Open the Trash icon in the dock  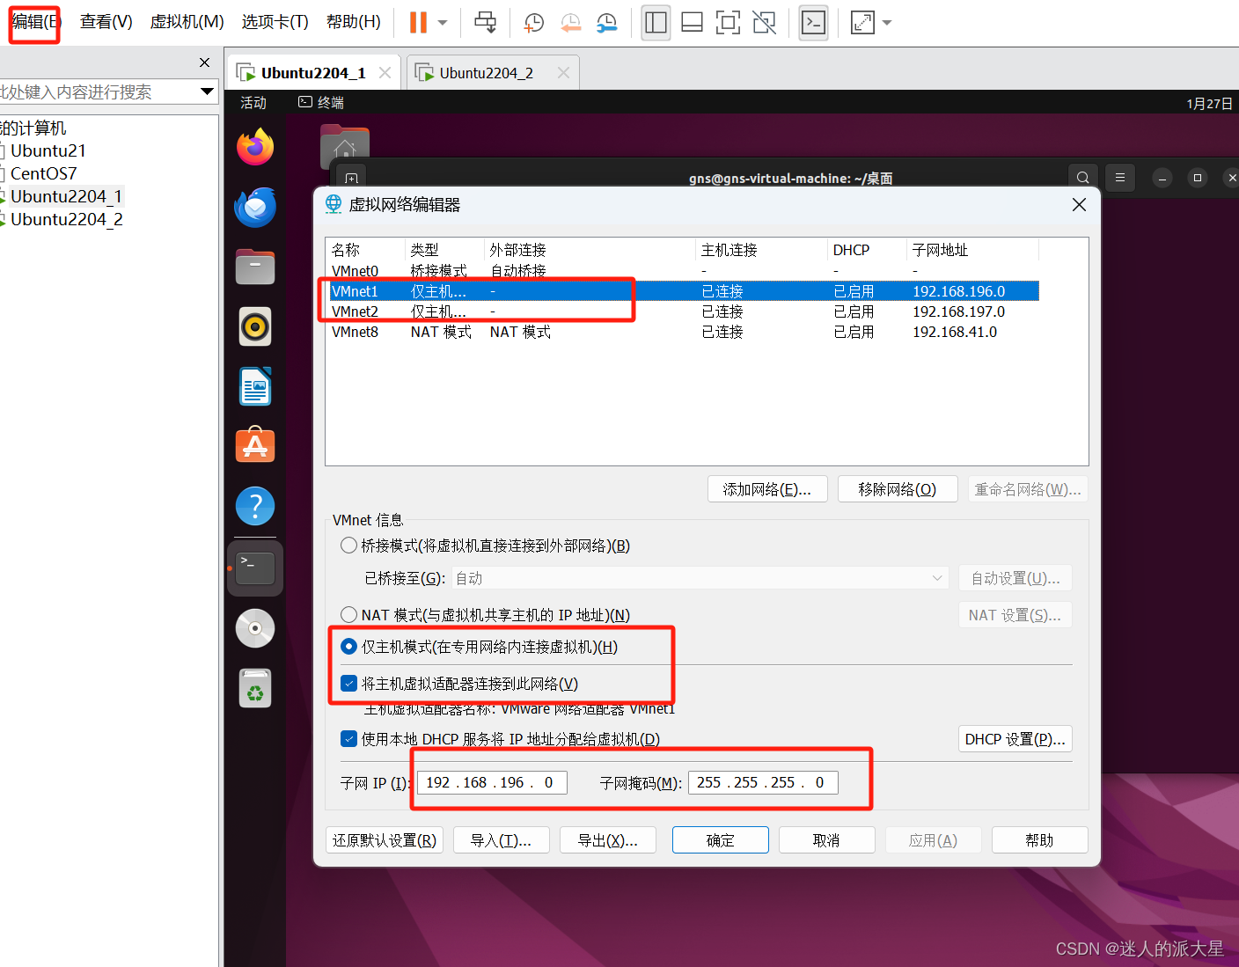(x=255, y=688)
